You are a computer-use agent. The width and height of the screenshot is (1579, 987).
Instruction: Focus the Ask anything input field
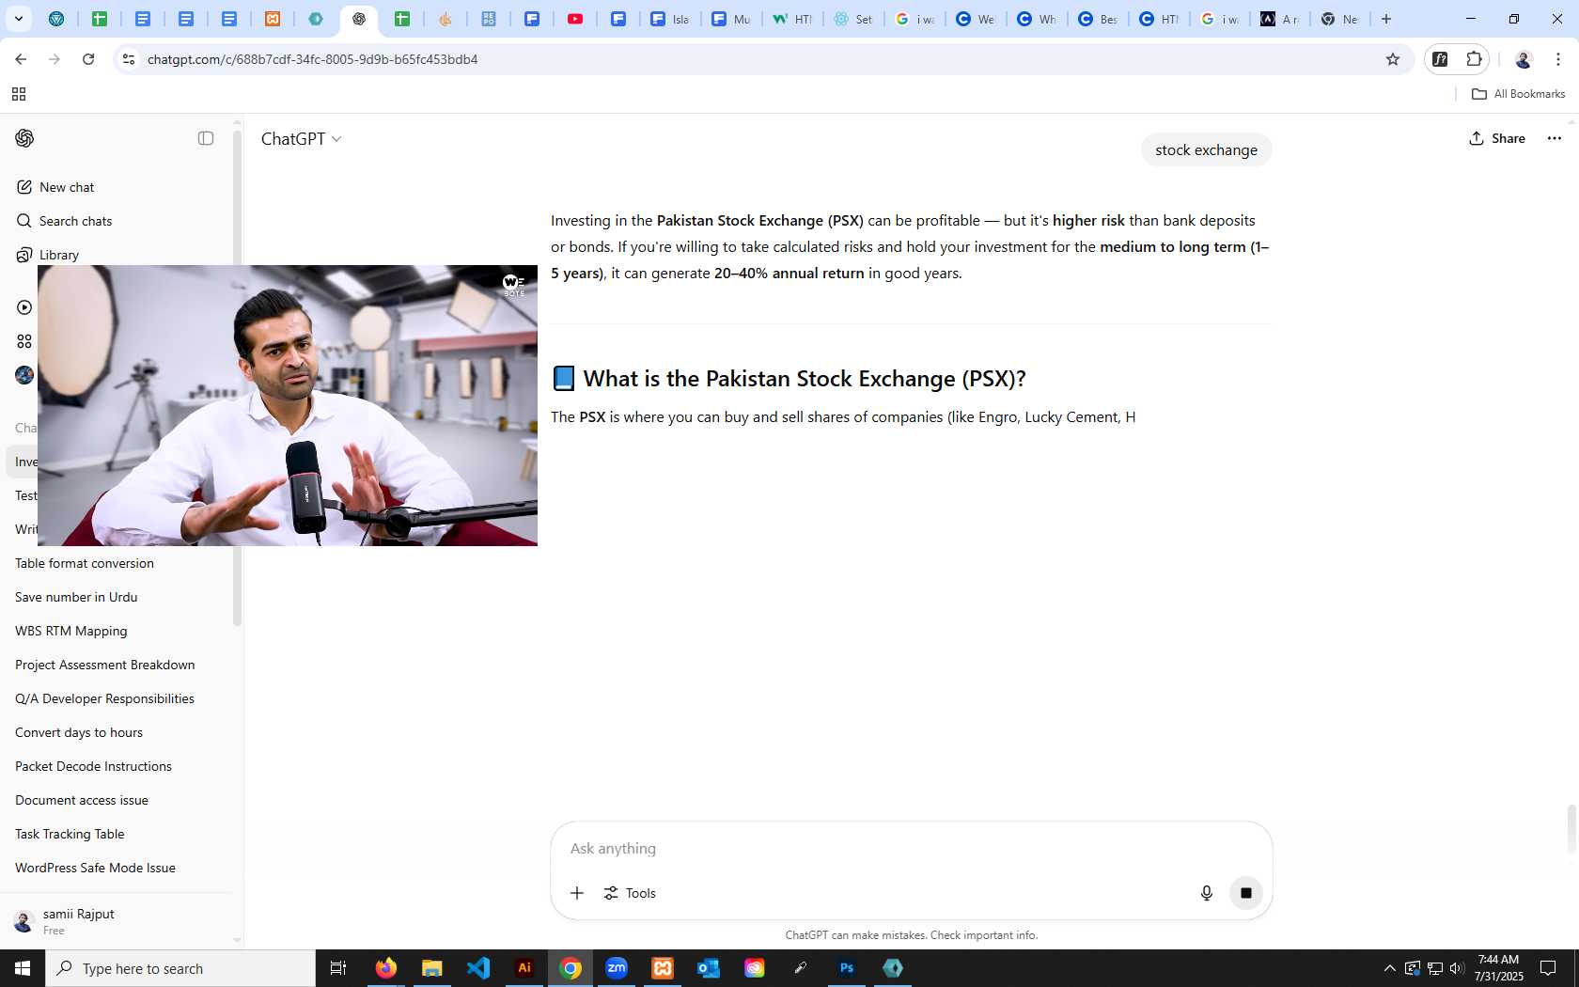(x=912, y=848)
